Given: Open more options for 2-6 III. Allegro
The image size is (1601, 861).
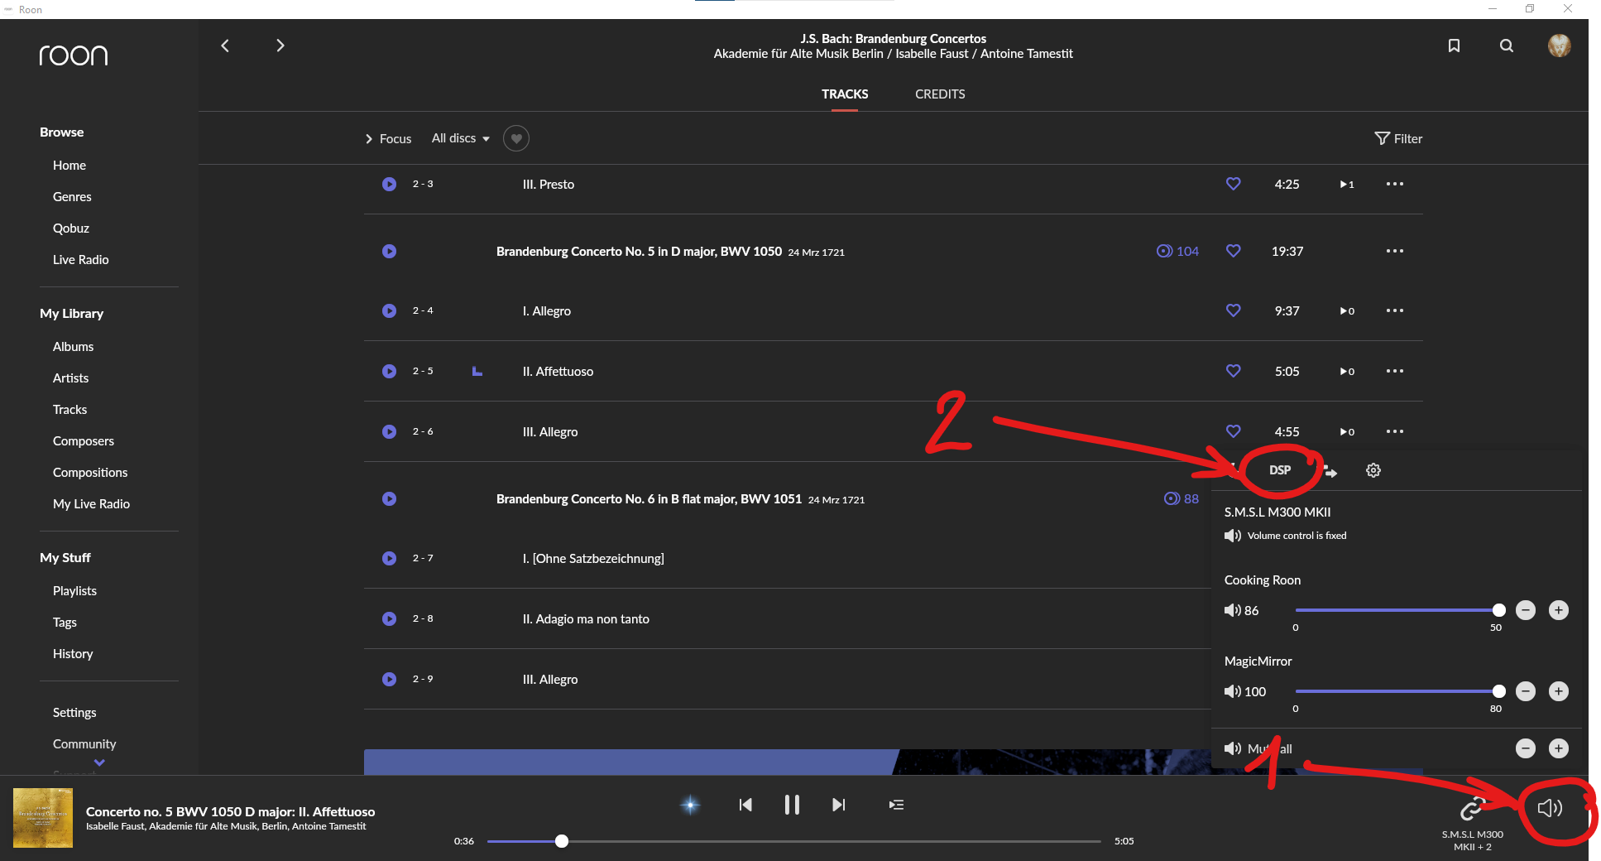Looking at the screenshot, I should (x=1395, y=431).
